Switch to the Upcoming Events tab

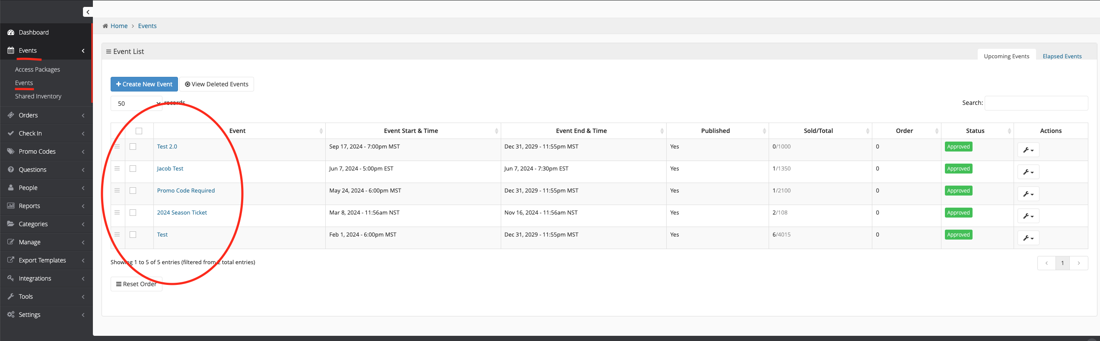click(1007, 56)
